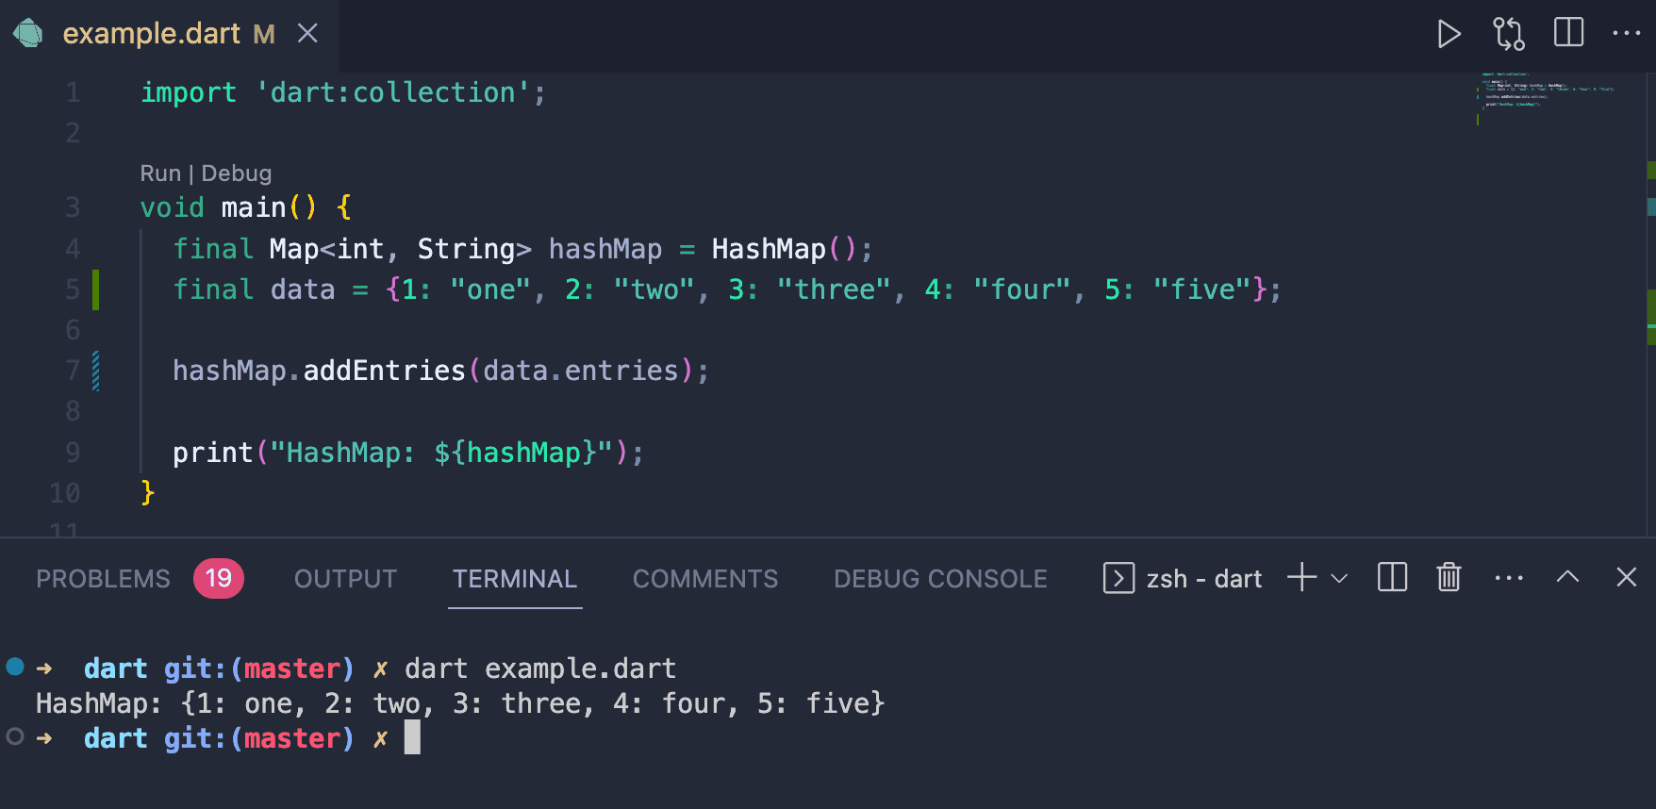This screenshot has width=1656, height=809.
Task: Click line number 3 in gutter
Action: pyautogui.click(x=73, y=207)
